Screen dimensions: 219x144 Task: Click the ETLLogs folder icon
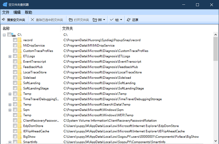20,56
